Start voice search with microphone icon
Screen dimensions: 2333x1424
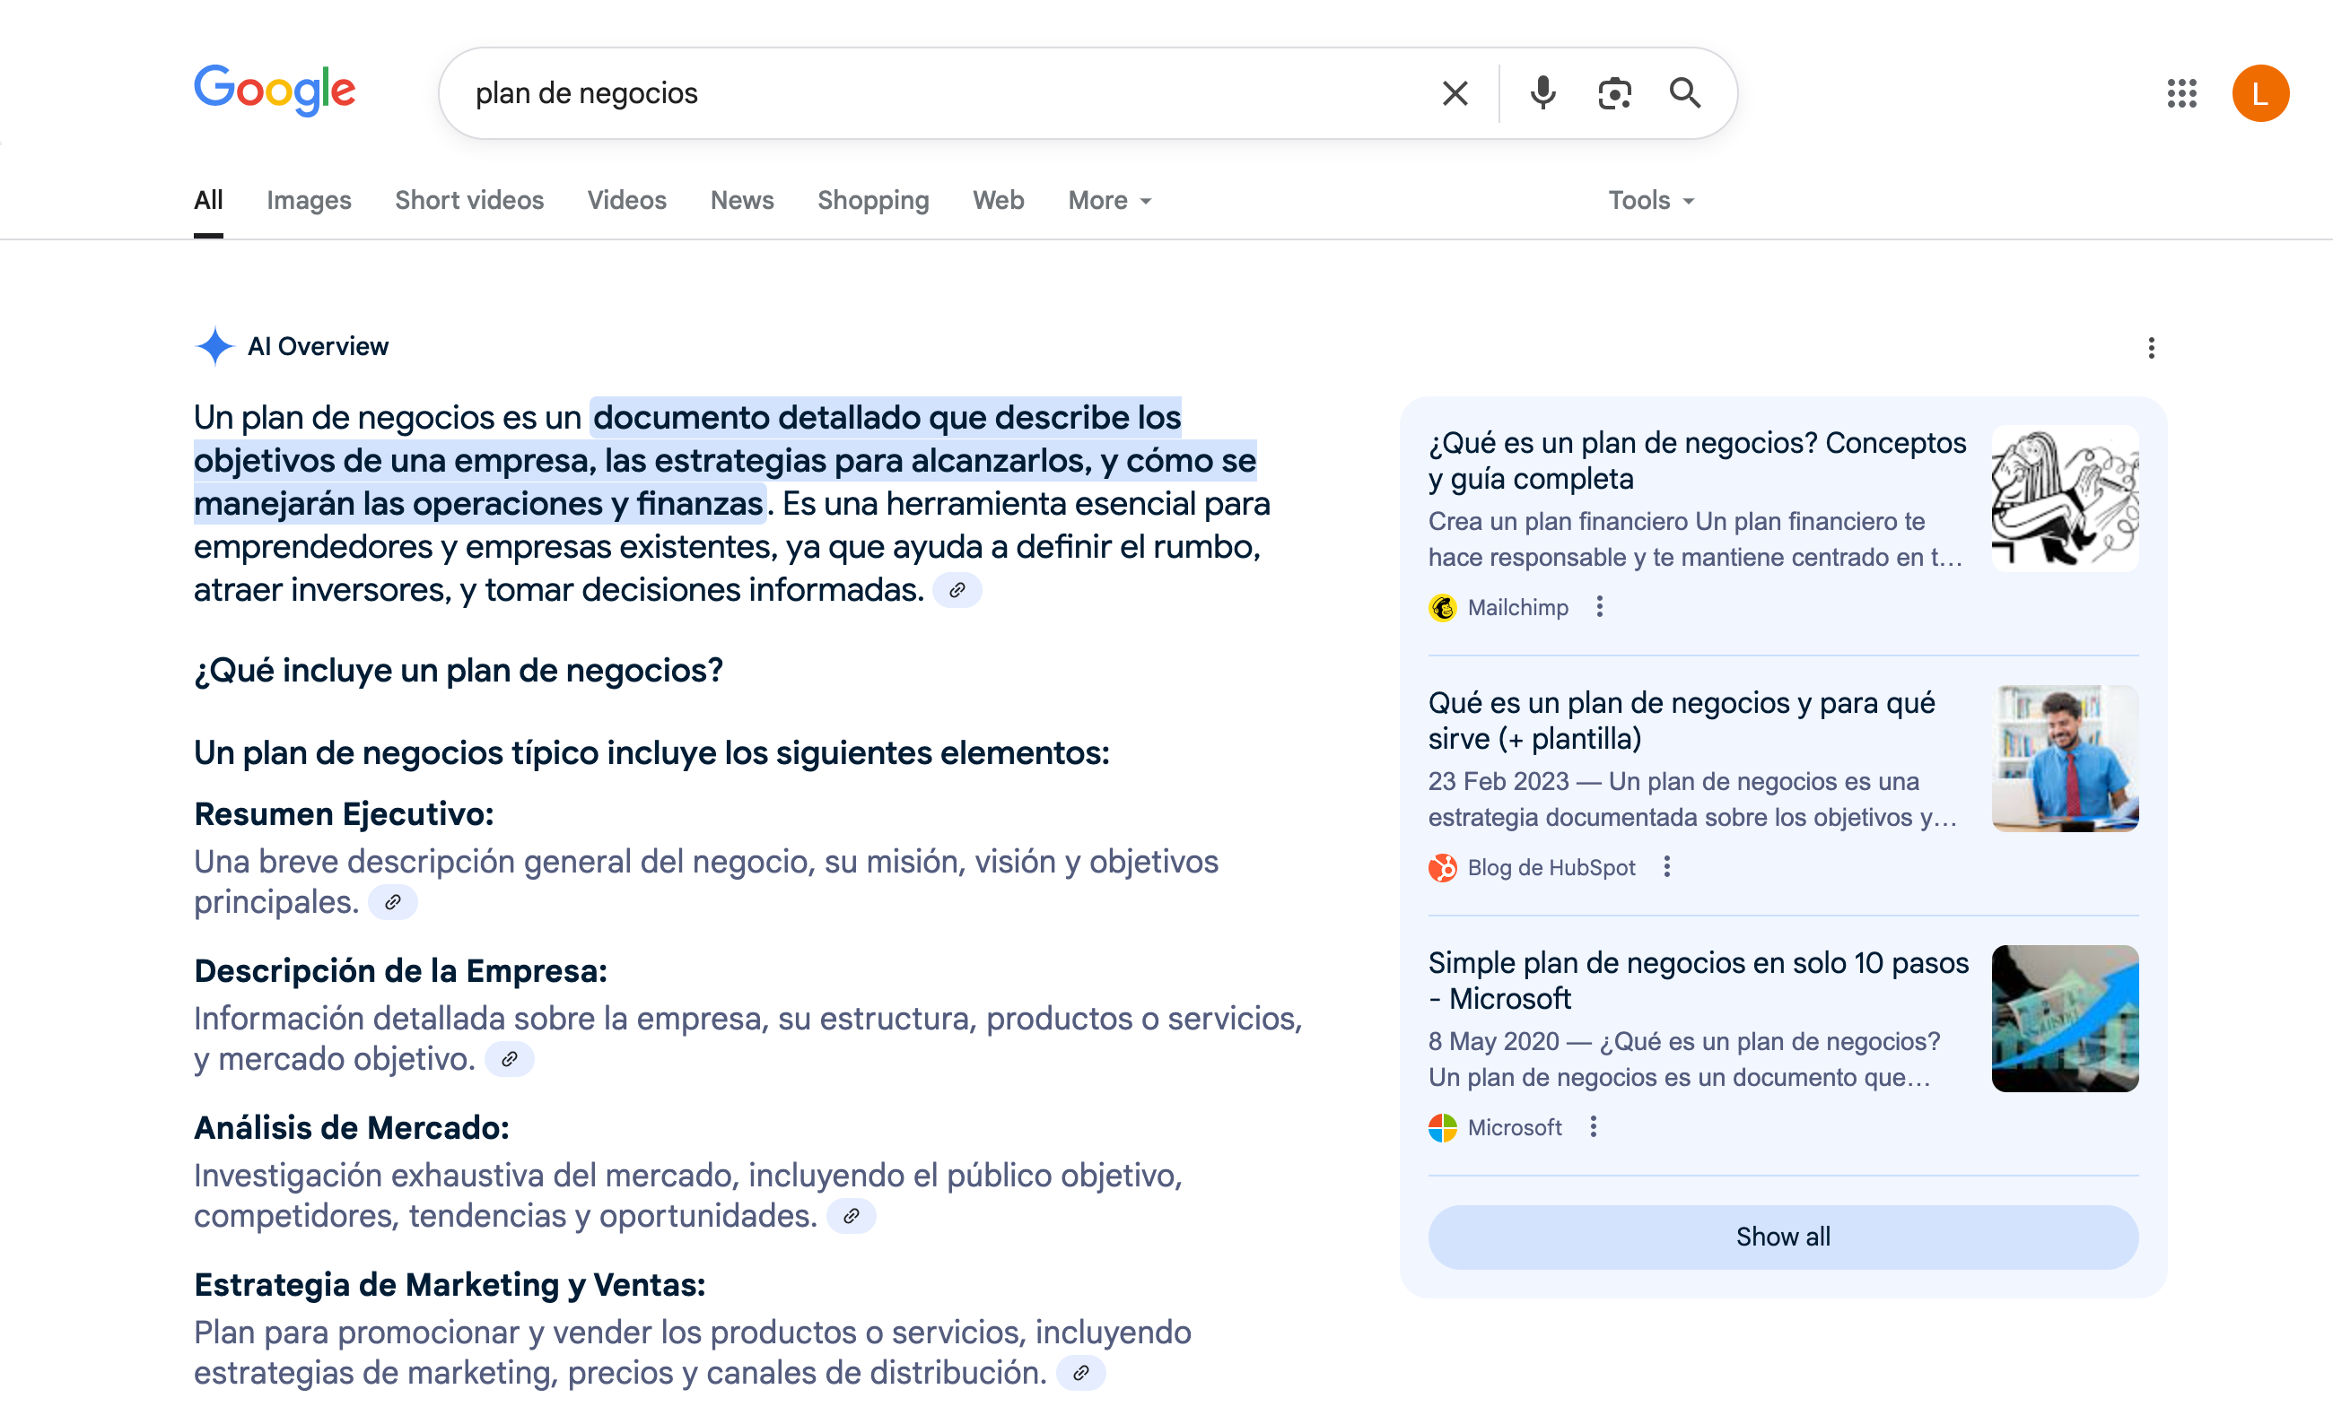point(1542,92)
